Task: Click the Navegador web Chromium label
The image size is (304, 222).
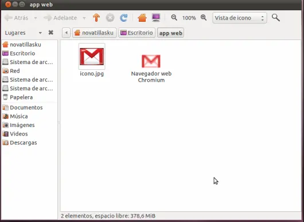Action: click(151, 77)
